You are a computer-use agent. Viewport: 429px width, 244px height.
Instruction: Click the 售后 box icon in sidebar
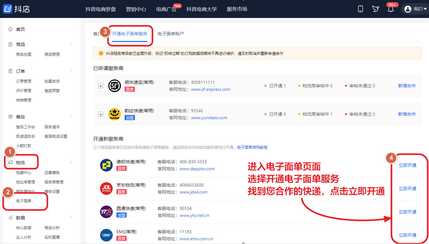point(10,117)
